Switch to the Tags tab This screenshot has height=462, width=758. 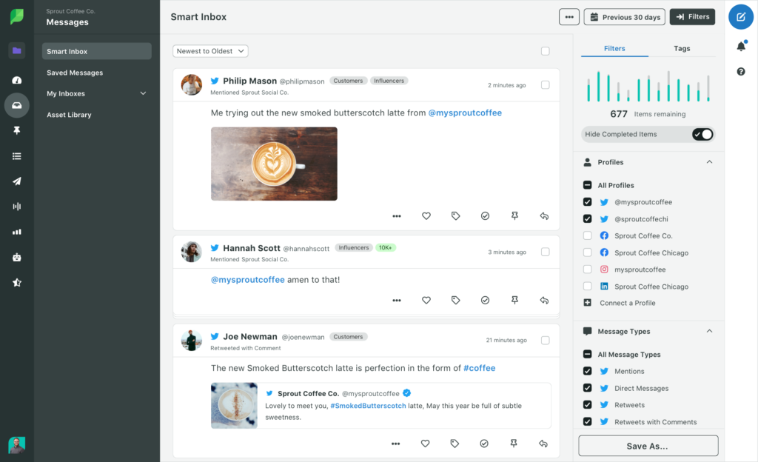point(681,48)
